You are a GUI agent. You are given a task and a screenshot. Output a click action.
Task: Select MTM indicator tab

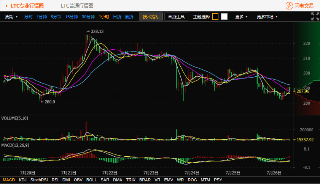pos(205,180)
